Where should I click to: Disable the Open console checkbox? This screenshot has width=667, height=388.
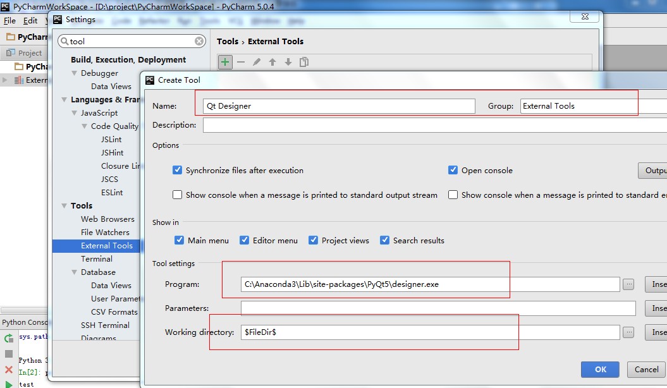(x=453, y=170)
